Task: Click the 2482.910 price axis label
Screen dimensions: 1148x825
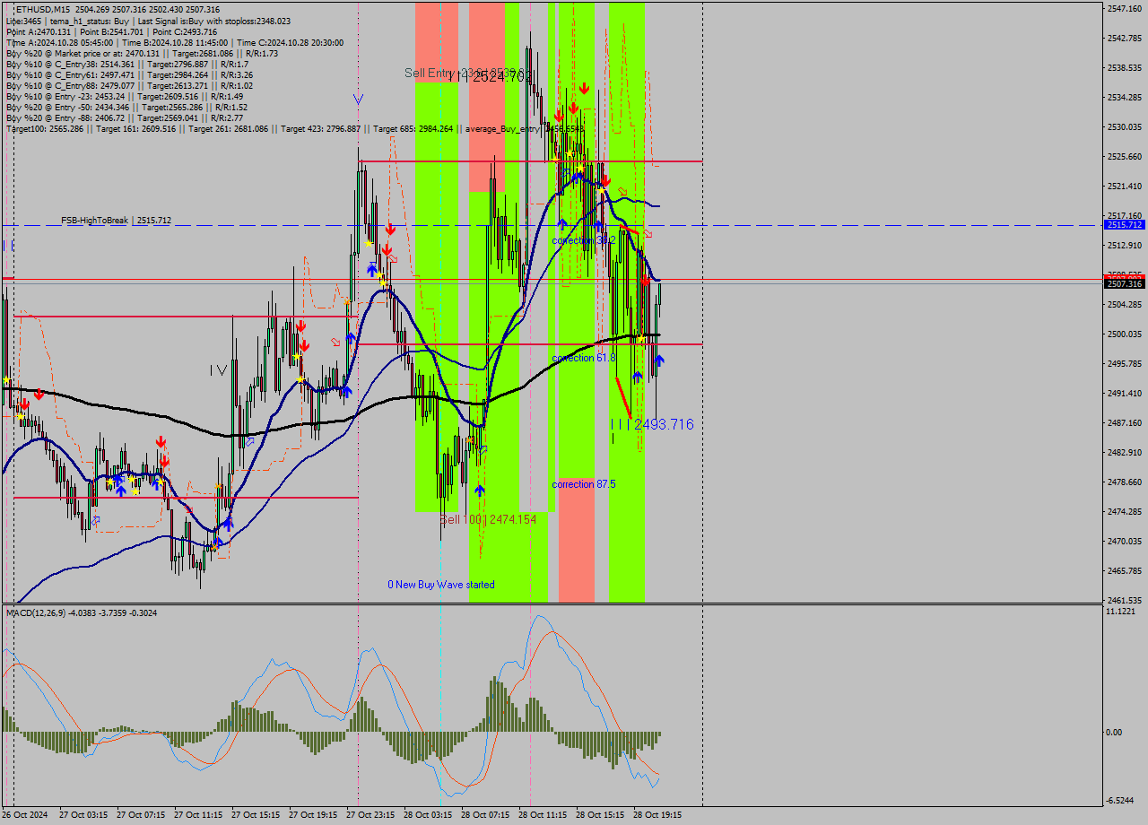Action: pos(1125,452)
